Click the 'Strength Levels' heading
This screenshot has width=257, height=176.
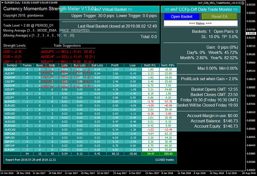click(x=14, y=45)
